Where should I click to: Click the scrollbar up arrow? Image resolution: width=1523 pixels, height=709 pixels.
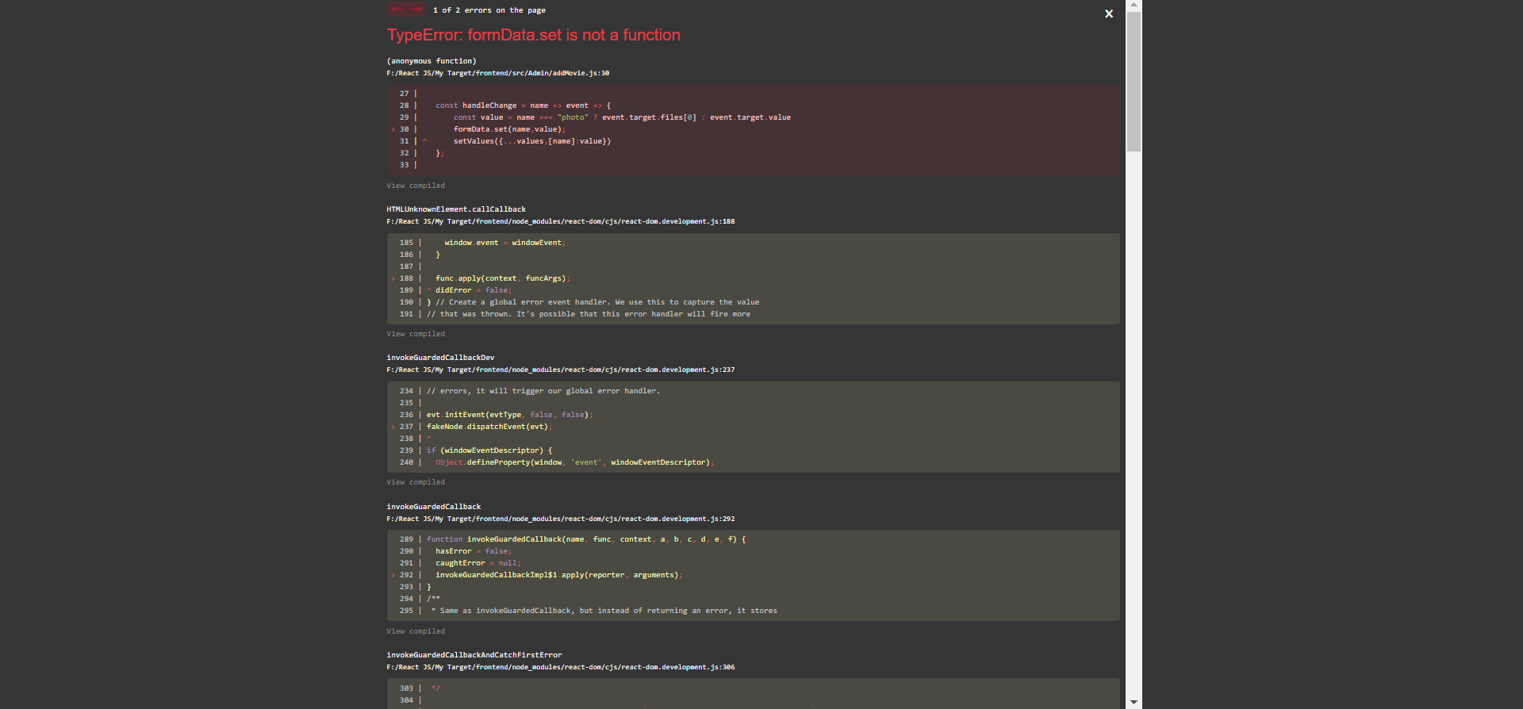pos(1134,5)
